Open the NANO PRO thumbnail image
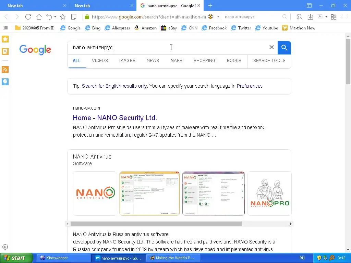 pyautogui.click(x=269, y=193)
